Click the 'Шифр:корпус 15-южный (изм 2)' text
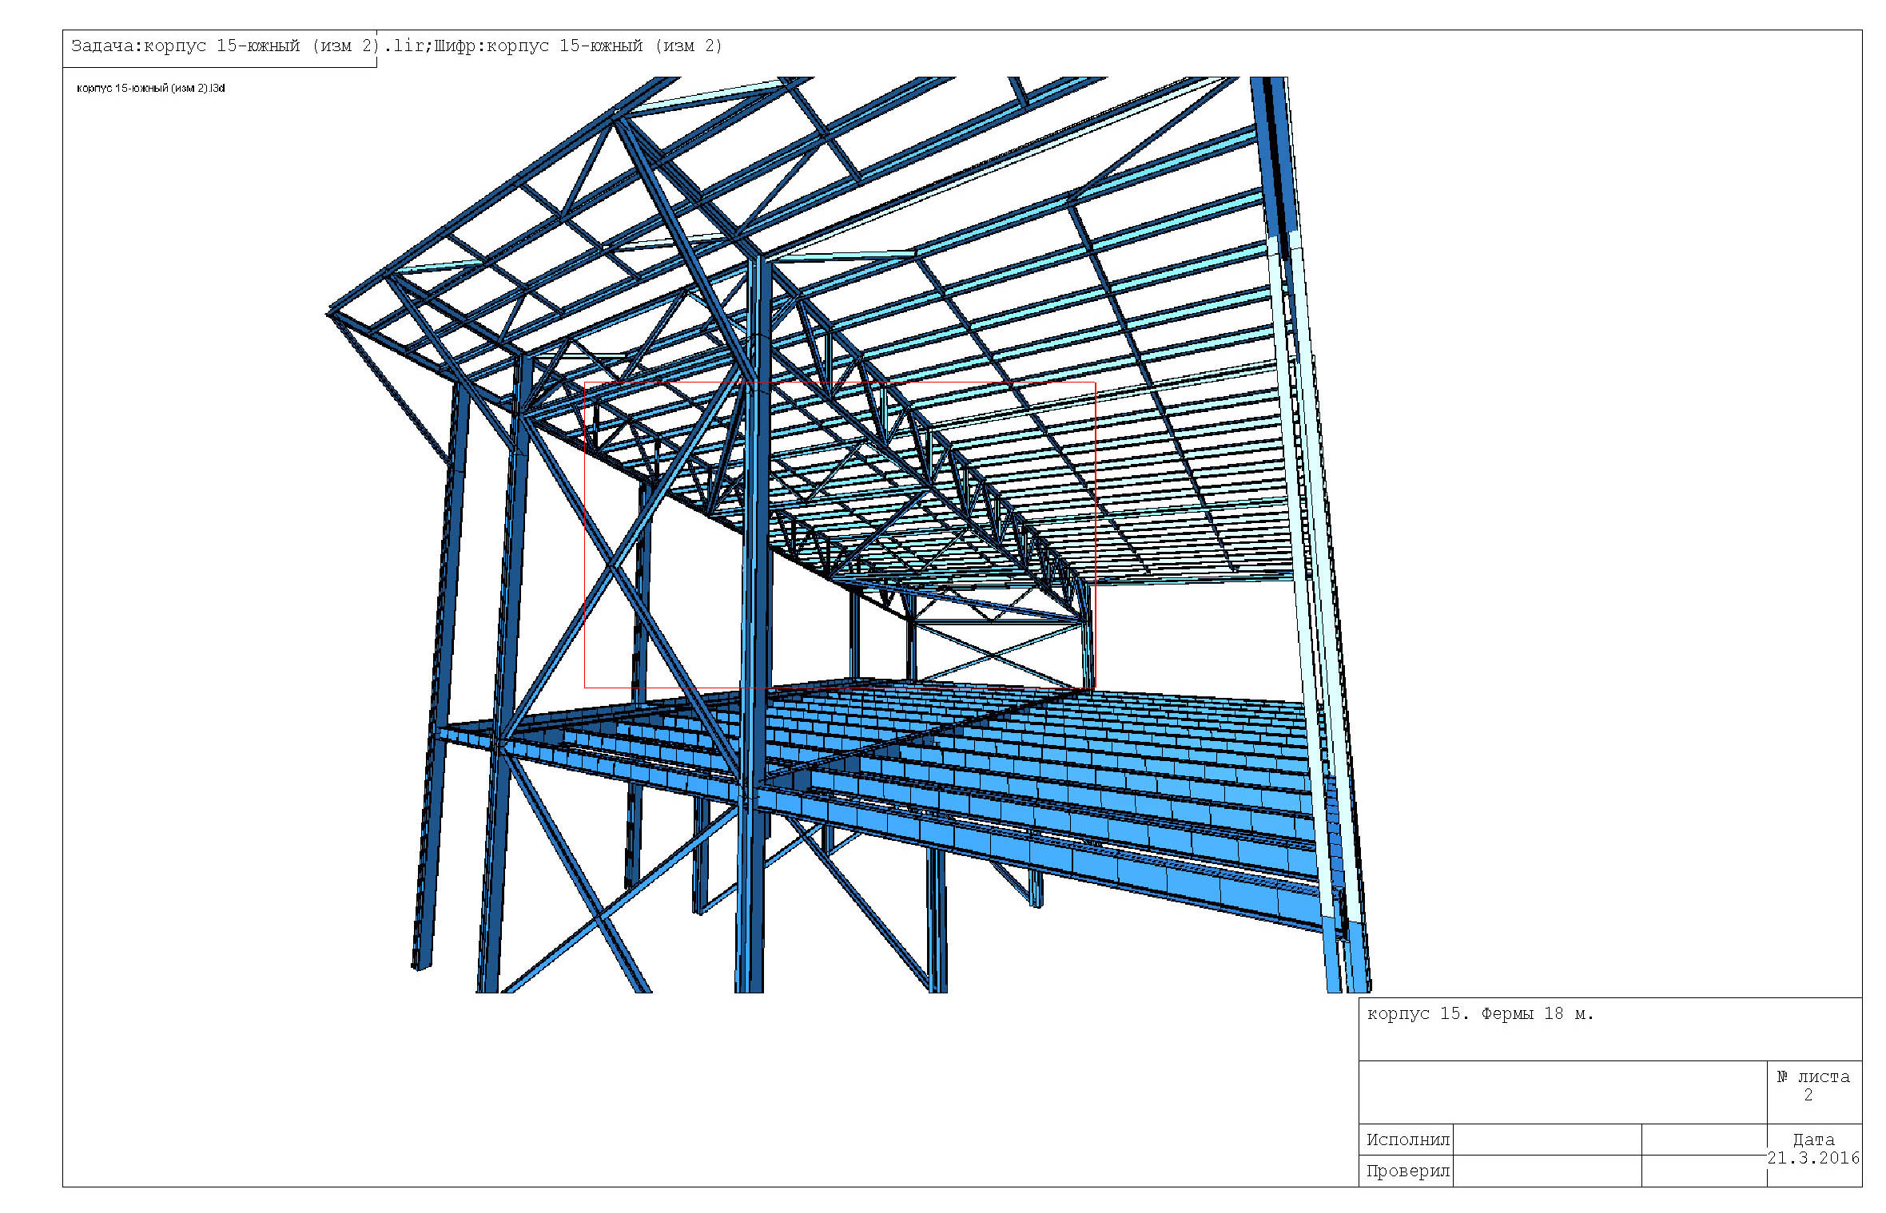Screen dimensions: 1886x1213 point(577,46)
